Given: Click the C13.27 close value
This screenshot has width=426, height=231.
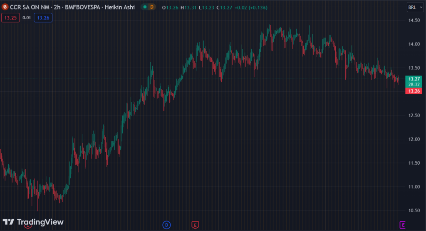Looking at the screenshot, I should (224, 8).
